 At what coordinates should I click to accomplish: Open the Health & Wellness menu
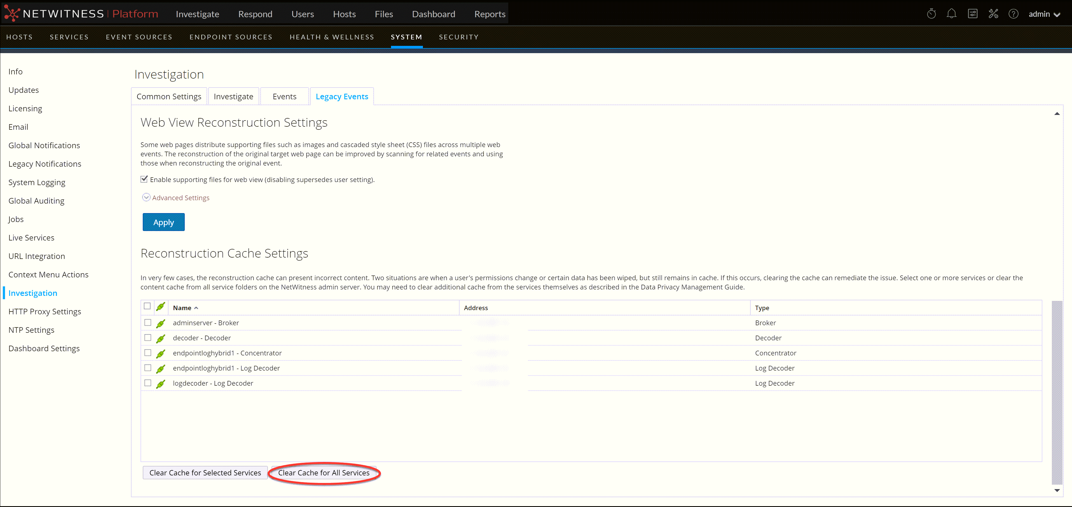[332, 37]
